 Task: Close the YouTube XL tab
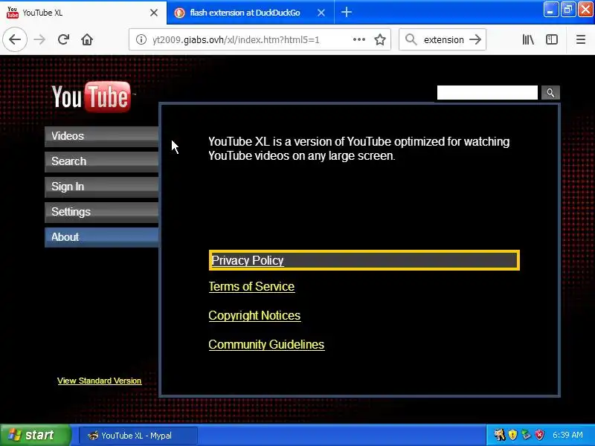[154, 13]
